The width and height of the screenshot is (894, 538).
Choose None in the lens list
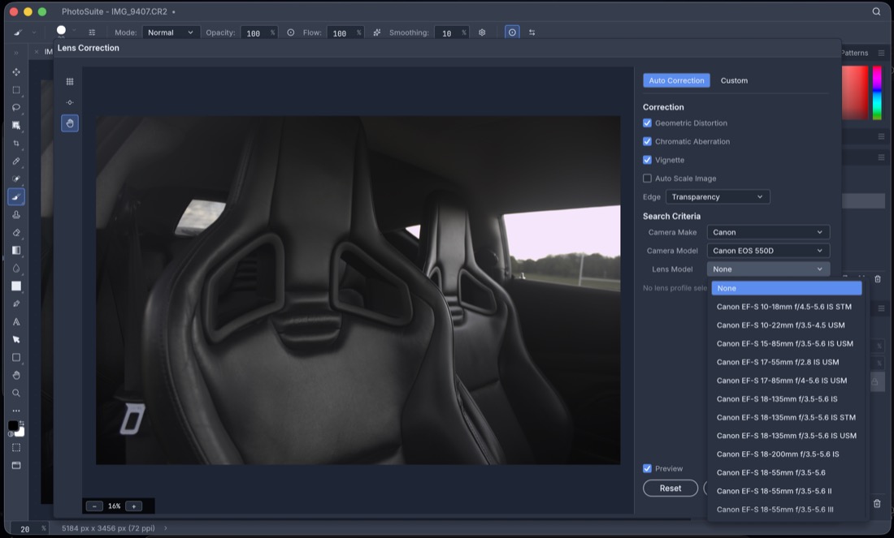click(786, 288)
